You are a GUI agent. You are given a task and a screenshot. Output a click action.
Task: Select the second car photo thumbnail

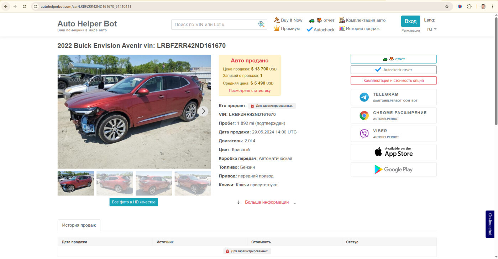pyautogui.click(x=115, y=183)
